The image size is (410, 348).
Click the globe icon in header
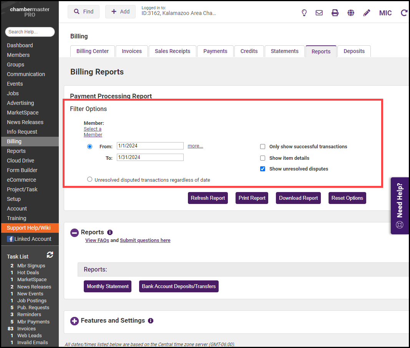point(351,13)
